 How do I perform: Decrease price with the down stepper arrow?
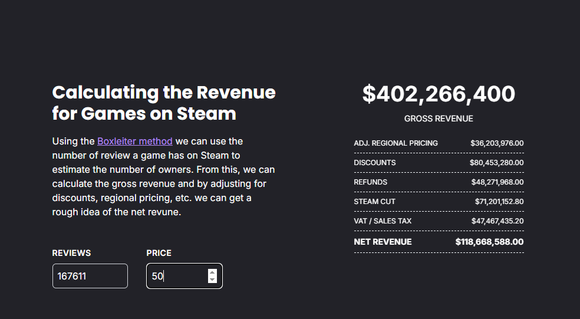(212, 279)
